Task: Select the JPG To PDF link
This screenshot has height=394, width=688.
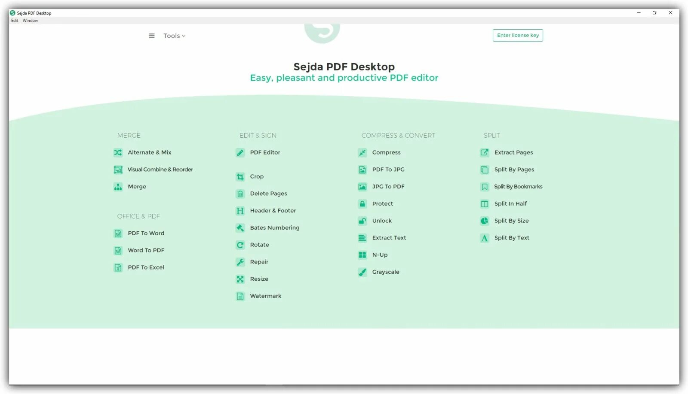Action: tap(388, 187)
